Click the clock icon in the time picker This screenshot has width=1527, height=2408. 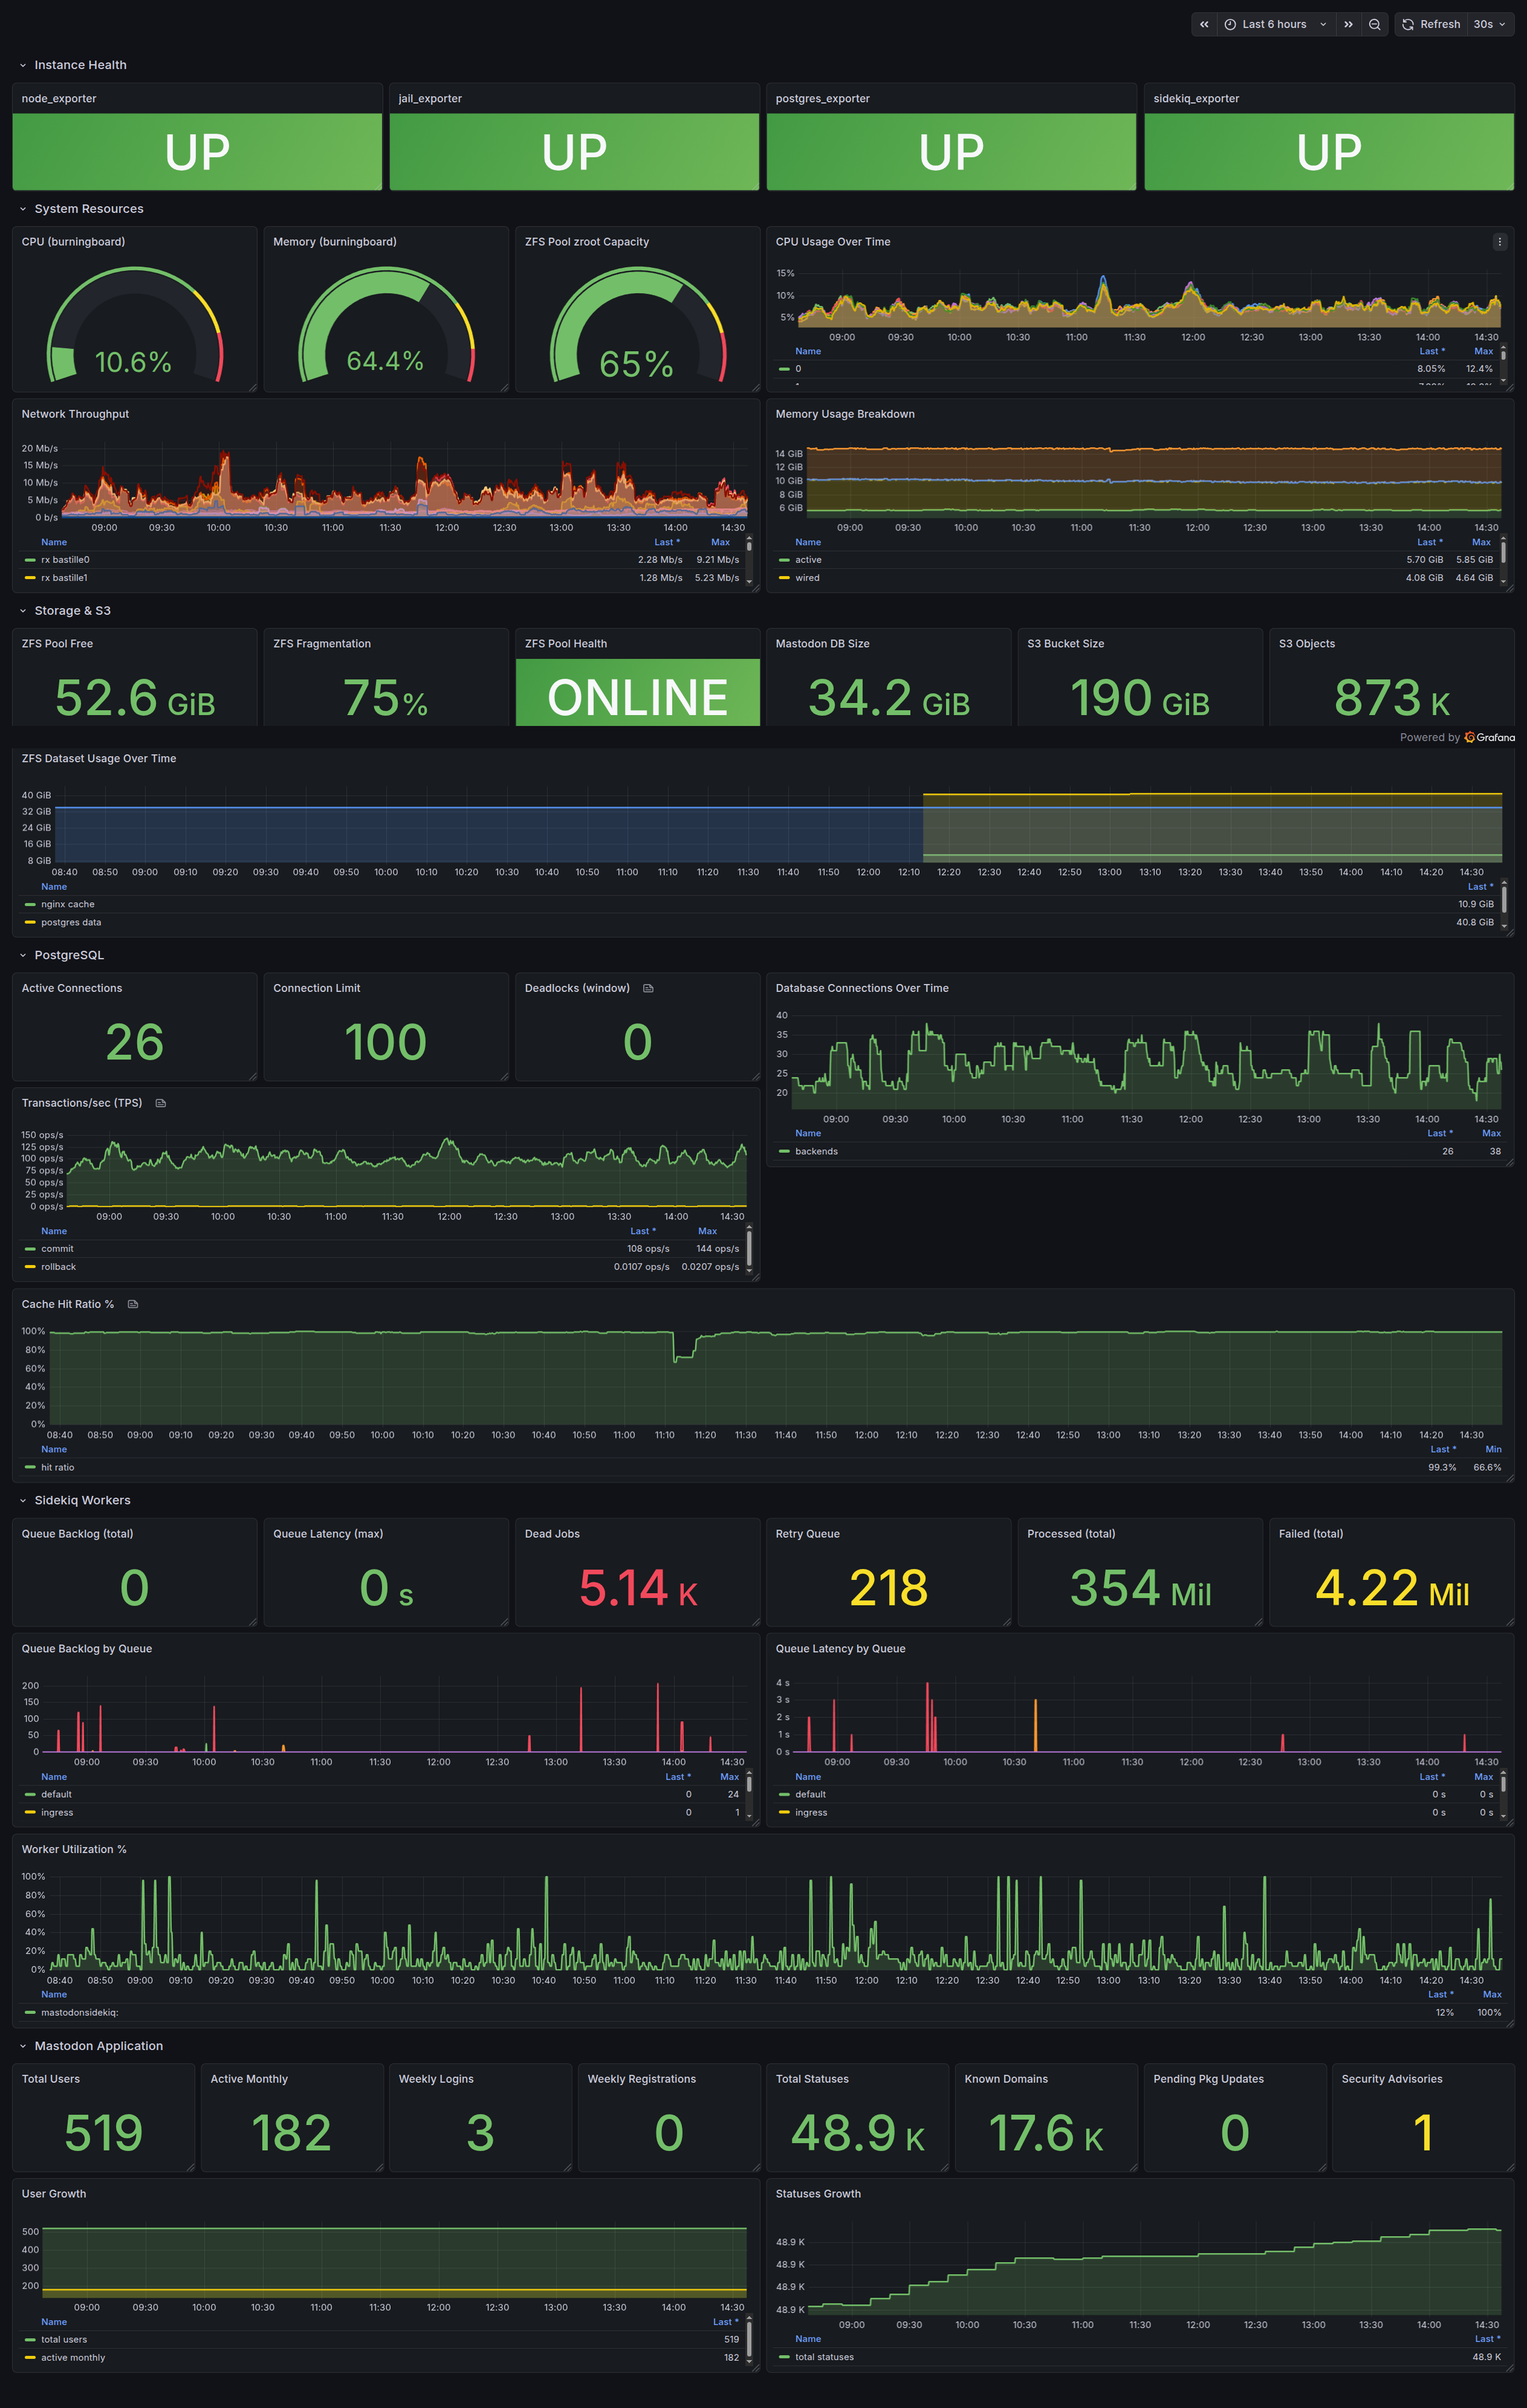tap(1230, 24)
